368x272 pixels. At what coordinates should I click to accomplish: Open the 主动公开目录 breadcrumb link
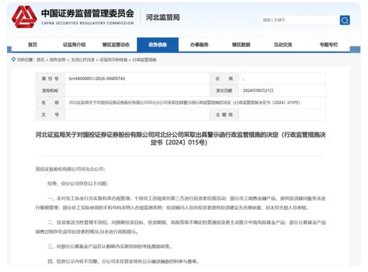(82, 60)
